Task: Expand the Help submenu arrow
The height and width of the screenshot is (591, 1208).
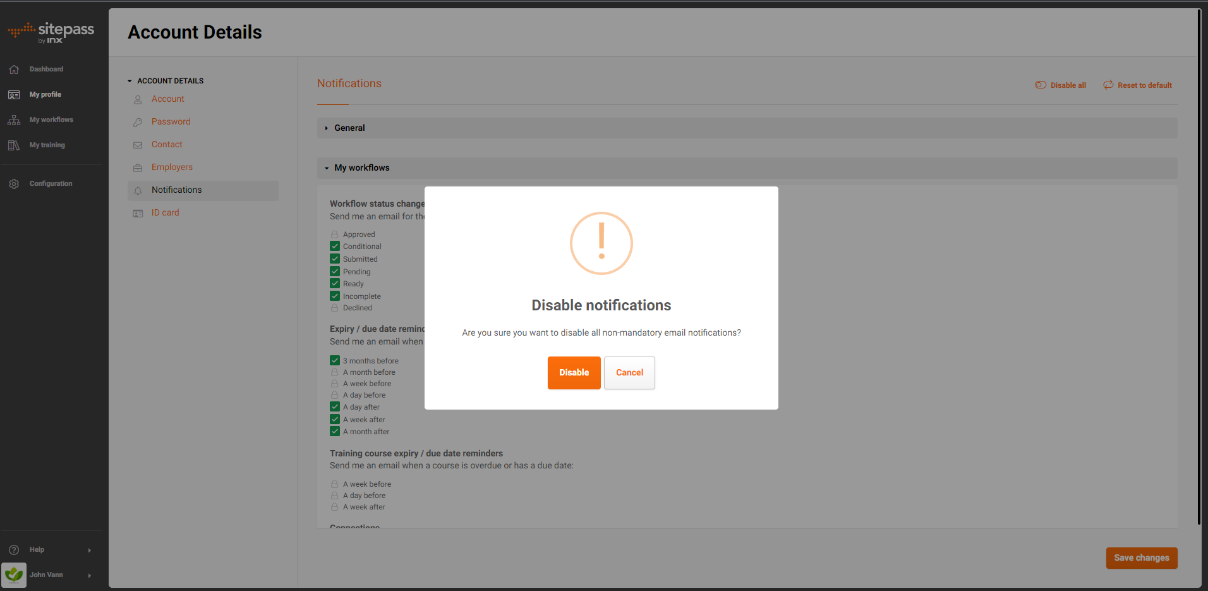Action: click(90, 550)
